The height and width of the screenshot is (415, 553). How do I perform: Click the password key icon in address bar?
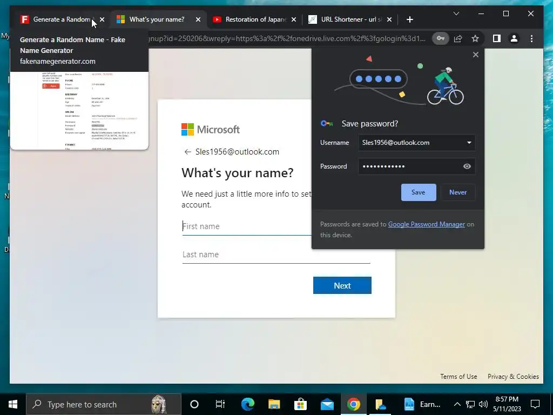[441, 38]
